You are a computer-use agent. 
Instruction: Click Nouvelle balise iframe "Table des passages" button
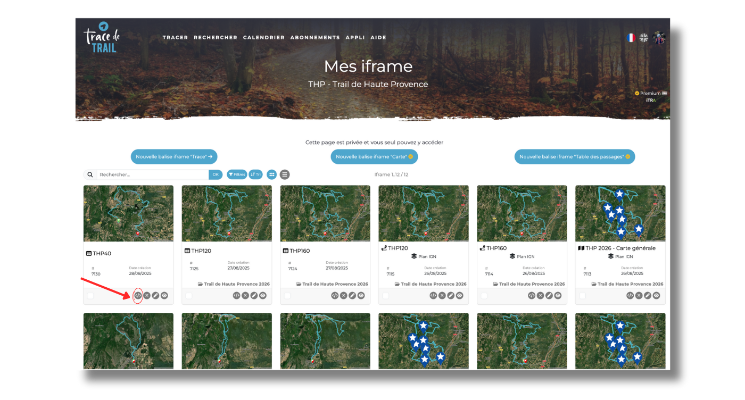tap(575, 157)
